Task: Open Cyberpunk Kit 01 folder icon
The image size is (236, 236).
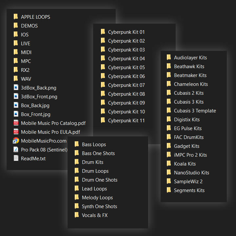Action: point(103,32)
